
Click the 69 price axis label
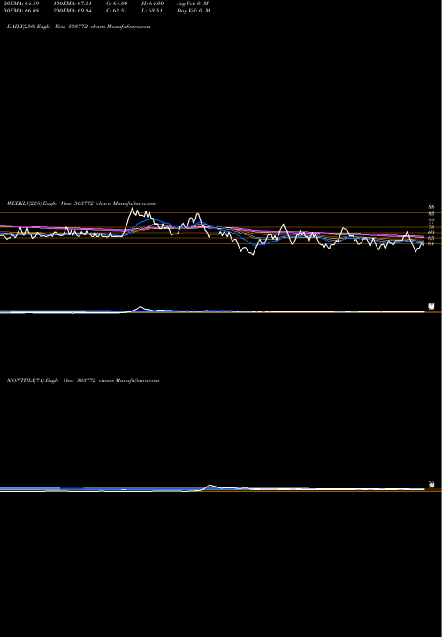click(431, 233)
